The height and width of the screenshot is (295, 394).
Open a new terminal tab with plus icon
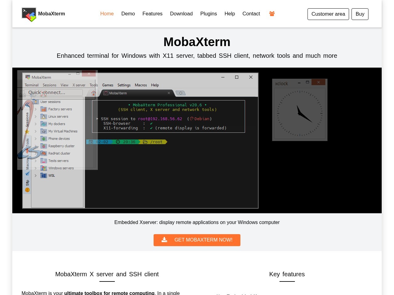(x=181, y=93)
